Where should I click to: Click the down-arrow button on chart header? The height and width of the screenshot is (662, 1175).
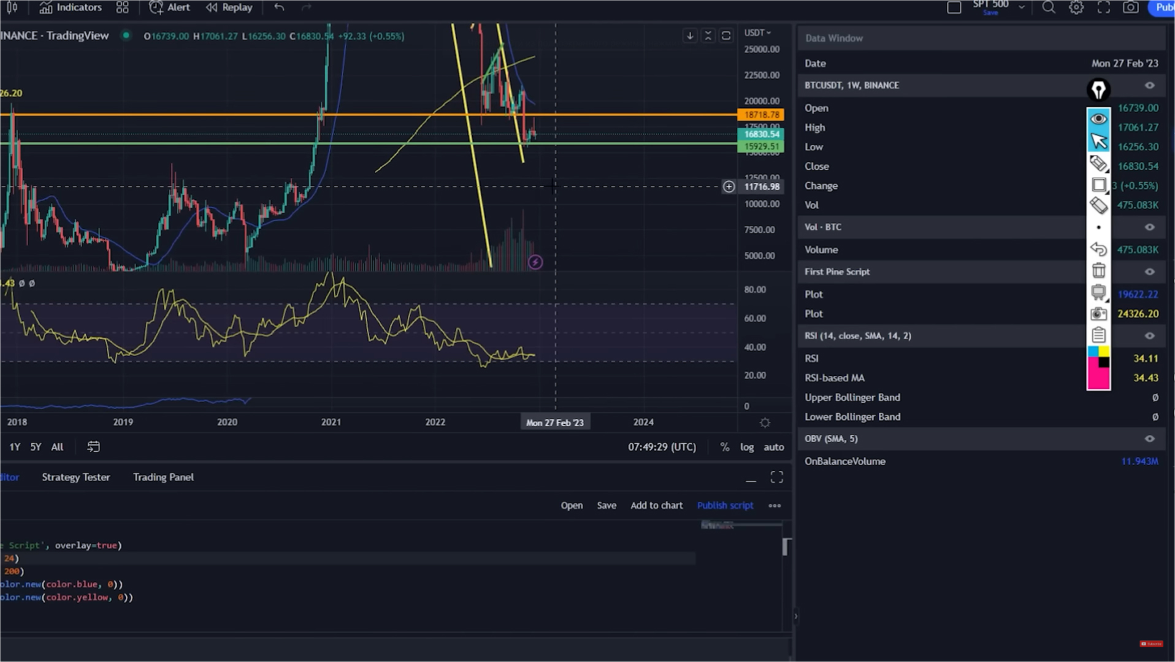click(690, 36)
